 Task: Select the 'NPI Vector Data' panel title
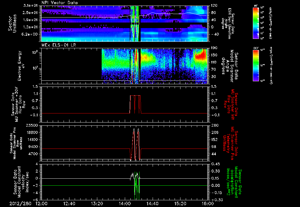(60, 3)
